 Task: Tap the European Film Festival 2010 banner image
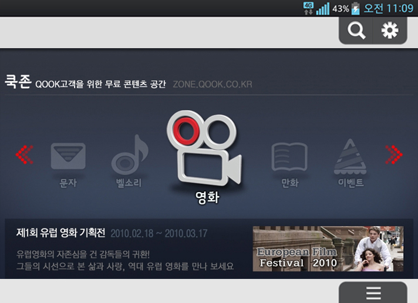tap(328, 248)
